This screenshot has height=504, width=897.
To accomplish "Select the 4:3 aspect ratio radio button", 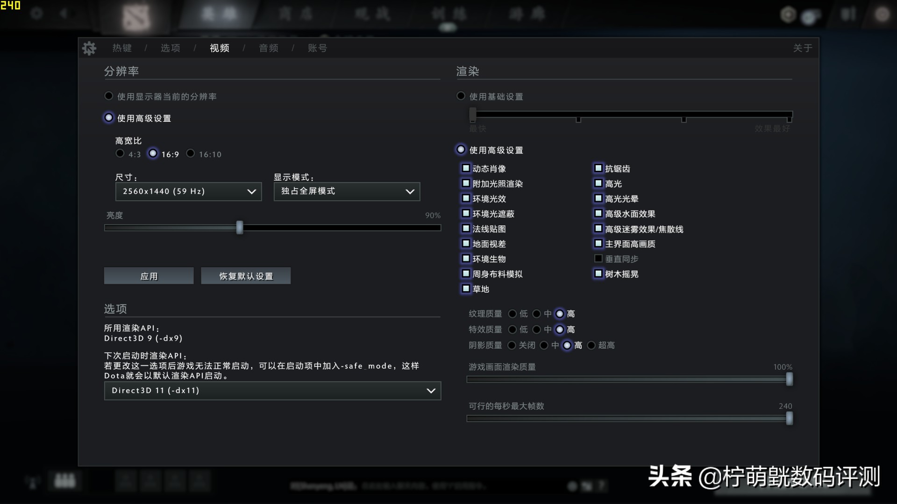I will [120, 153].
